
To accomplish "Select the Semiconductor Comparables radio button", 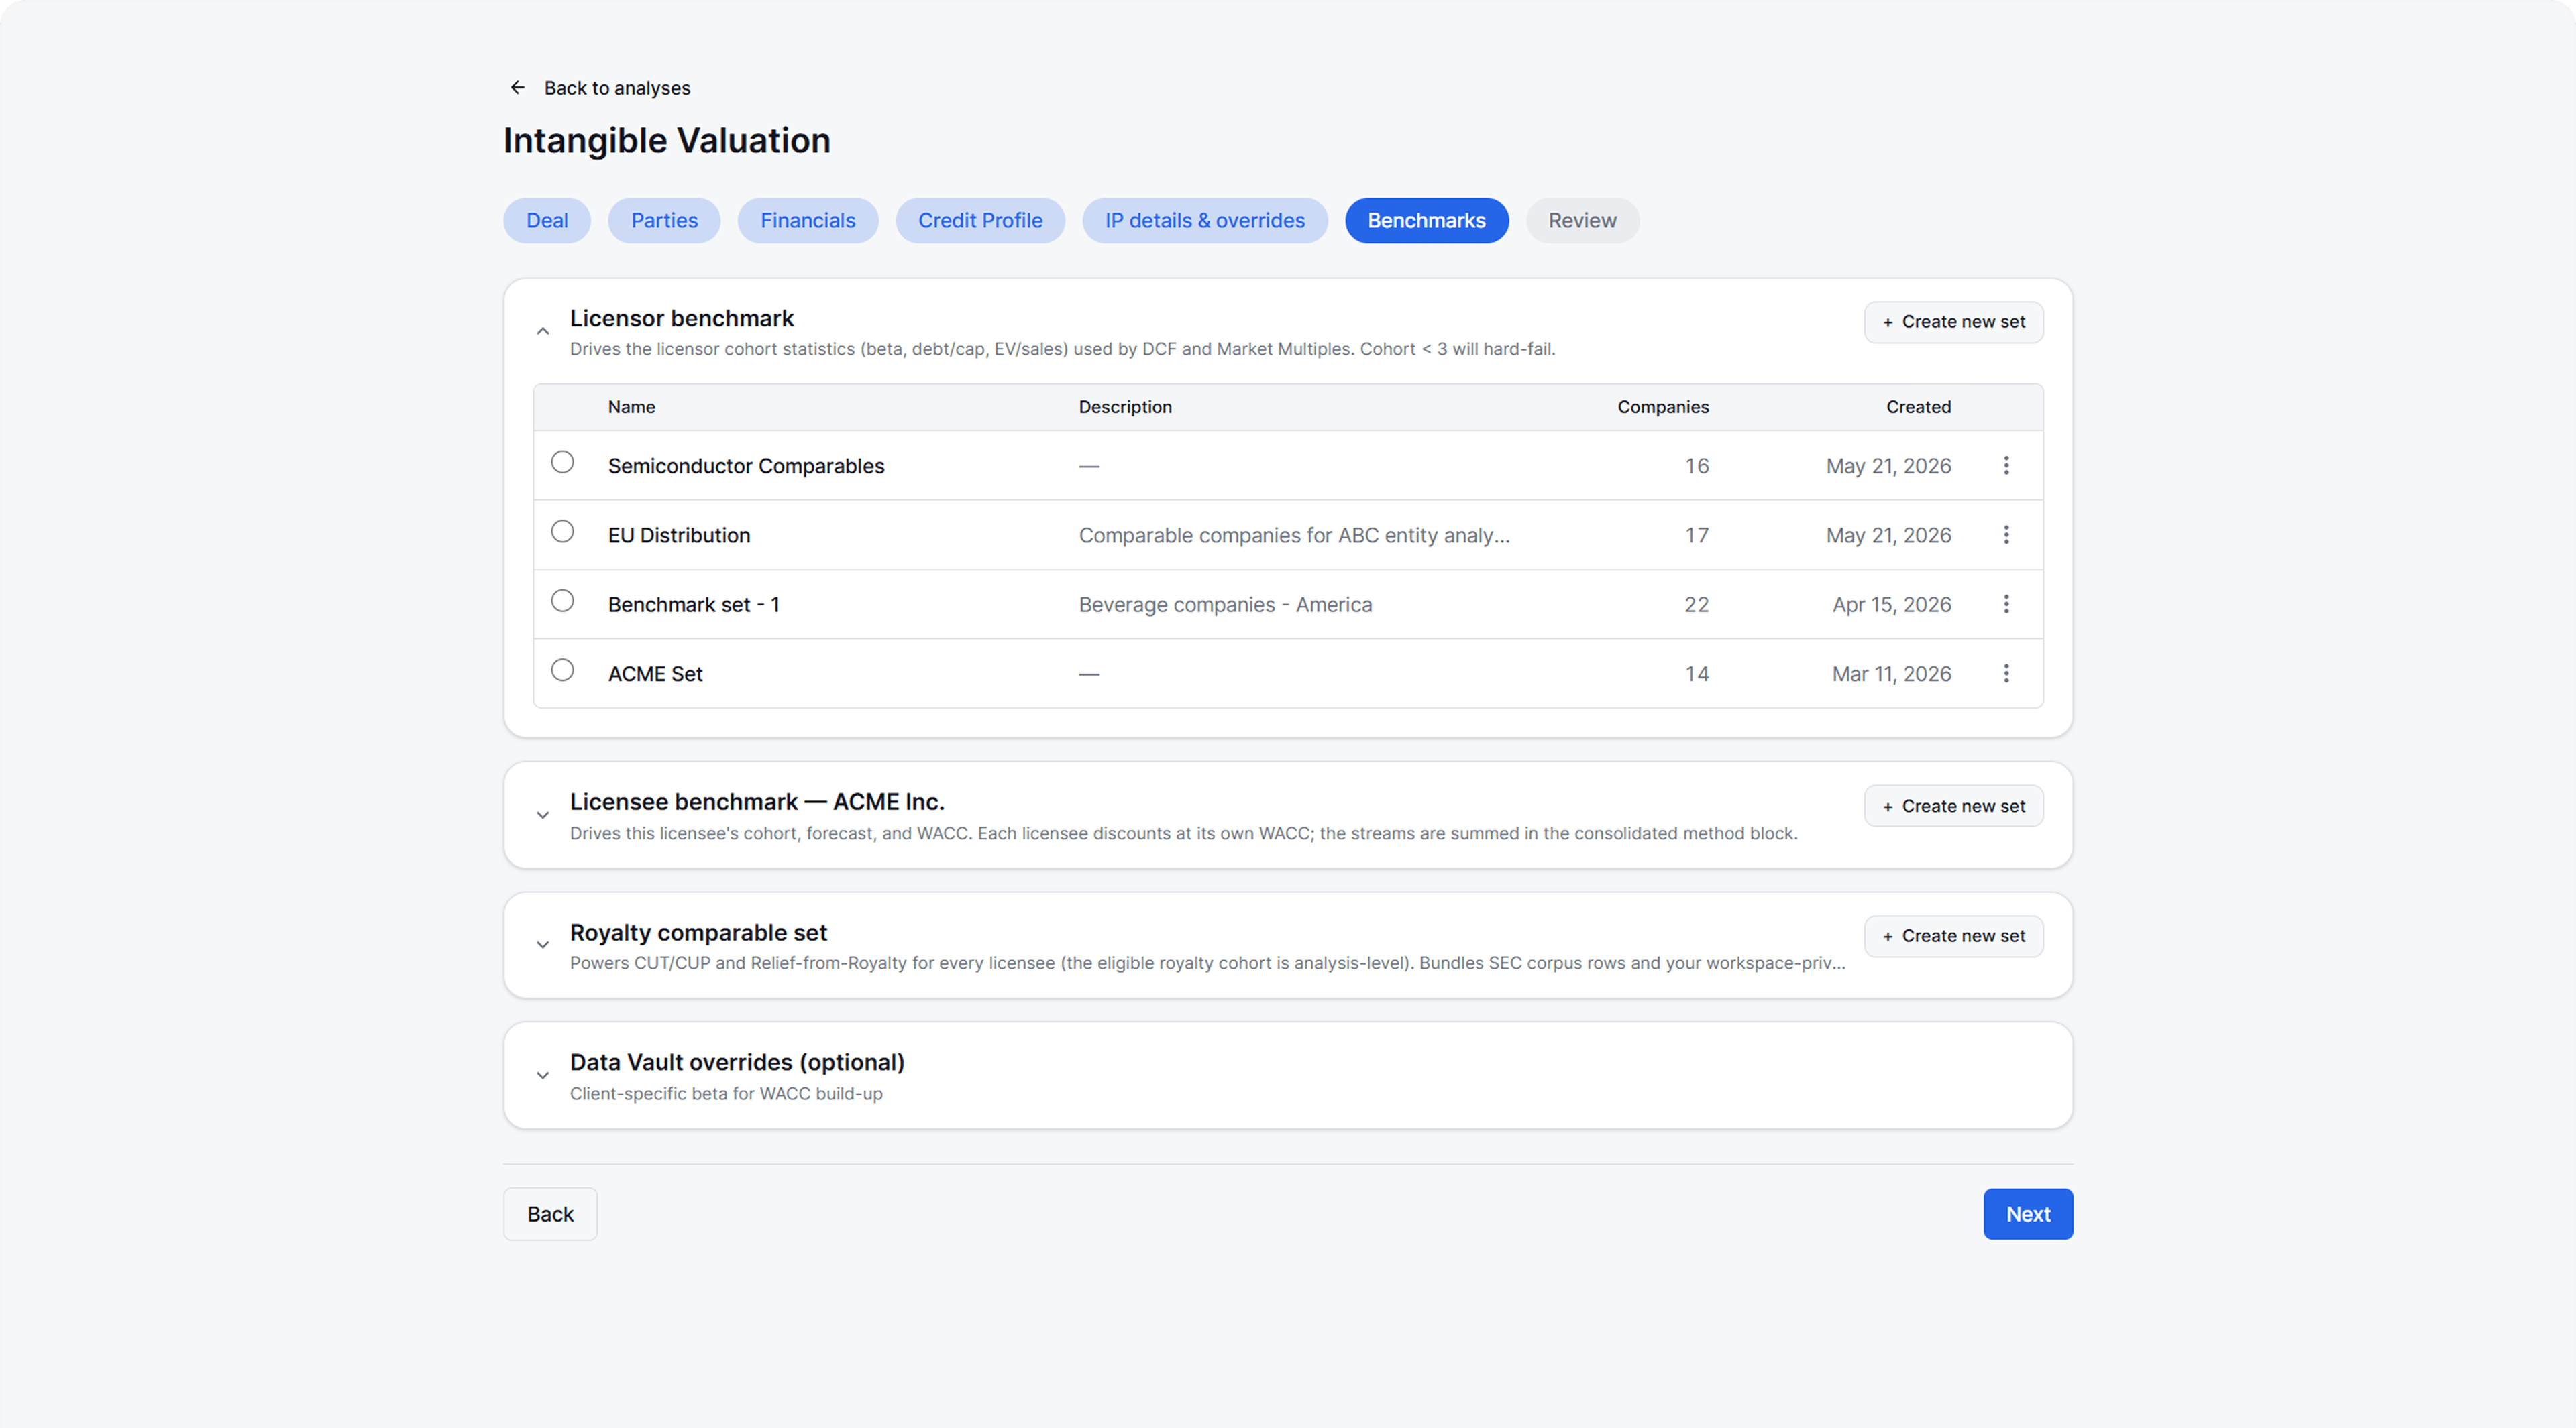I will (x=563, y=462).
